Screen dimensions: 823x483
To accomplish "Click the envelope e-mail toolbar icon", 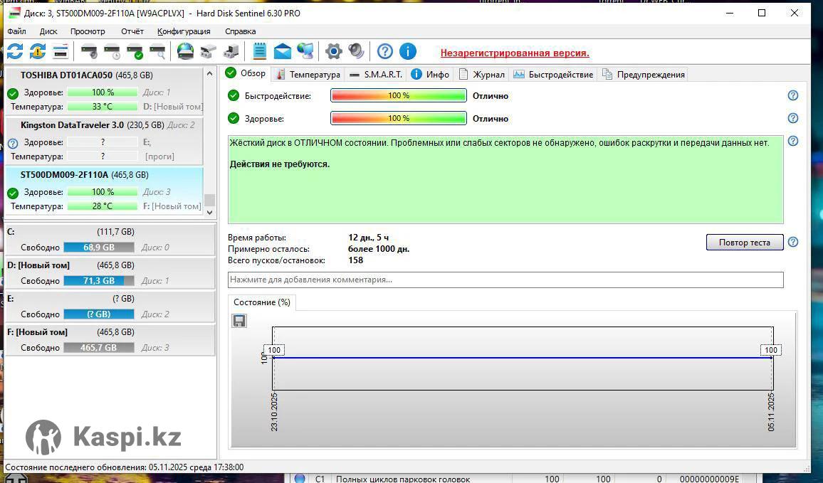I will [283, 51].
